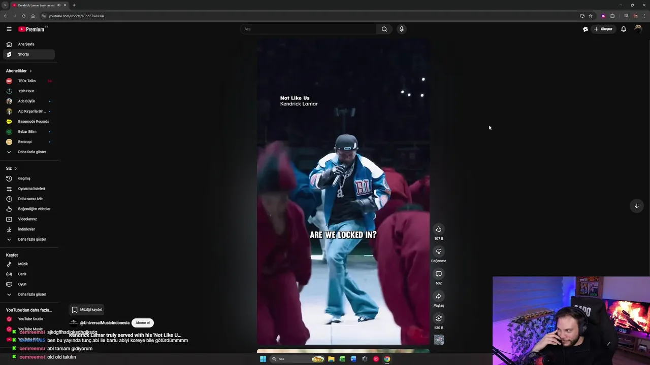The image size is (650, 365).
Task: Subscribe with the Abone ol button
Action: click(143, 322)
